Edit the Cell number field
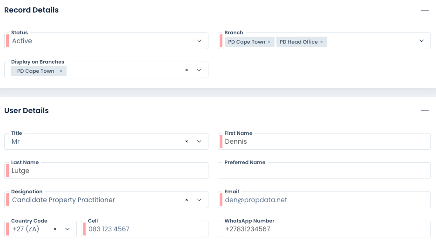The image size is (436, 242). tap(145, 229)
